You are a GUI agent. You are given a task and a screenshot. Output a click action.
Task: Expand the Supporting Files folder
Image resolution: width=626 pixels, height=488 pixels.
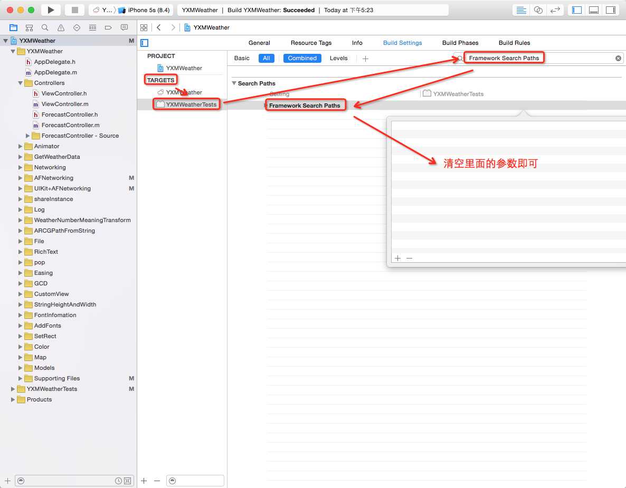(x=21, y=378)
